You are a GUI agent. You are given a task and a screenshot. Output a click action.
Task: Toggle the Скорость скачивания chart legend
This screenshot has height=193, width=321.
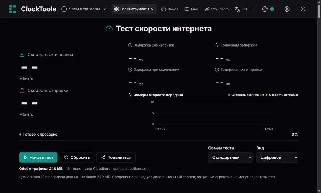click(x=246, y=95)
